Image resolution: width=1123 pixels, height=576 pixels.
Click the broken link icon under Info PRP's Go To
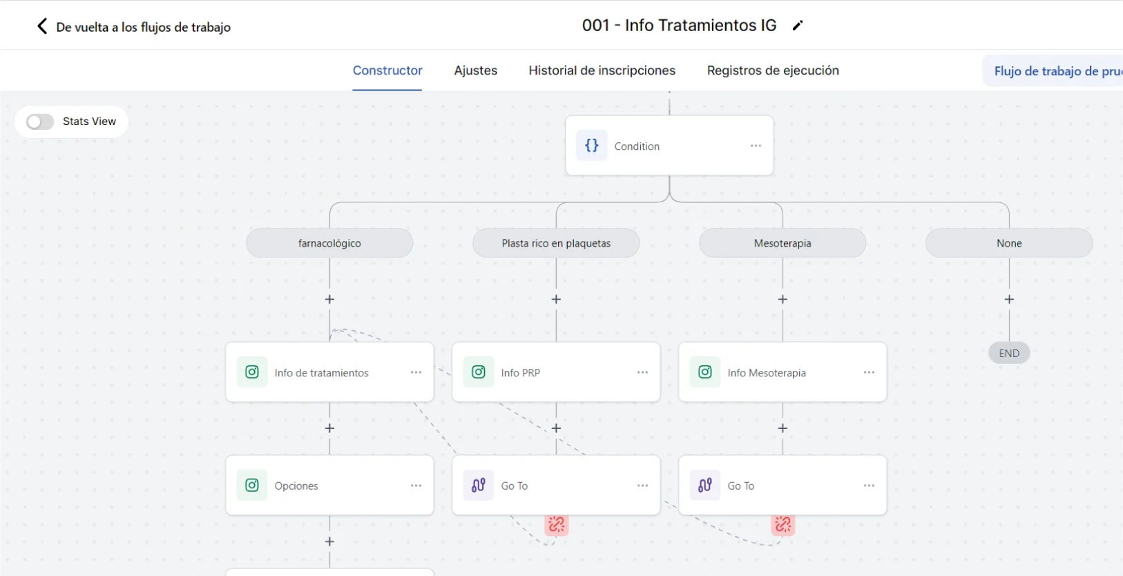557,525
